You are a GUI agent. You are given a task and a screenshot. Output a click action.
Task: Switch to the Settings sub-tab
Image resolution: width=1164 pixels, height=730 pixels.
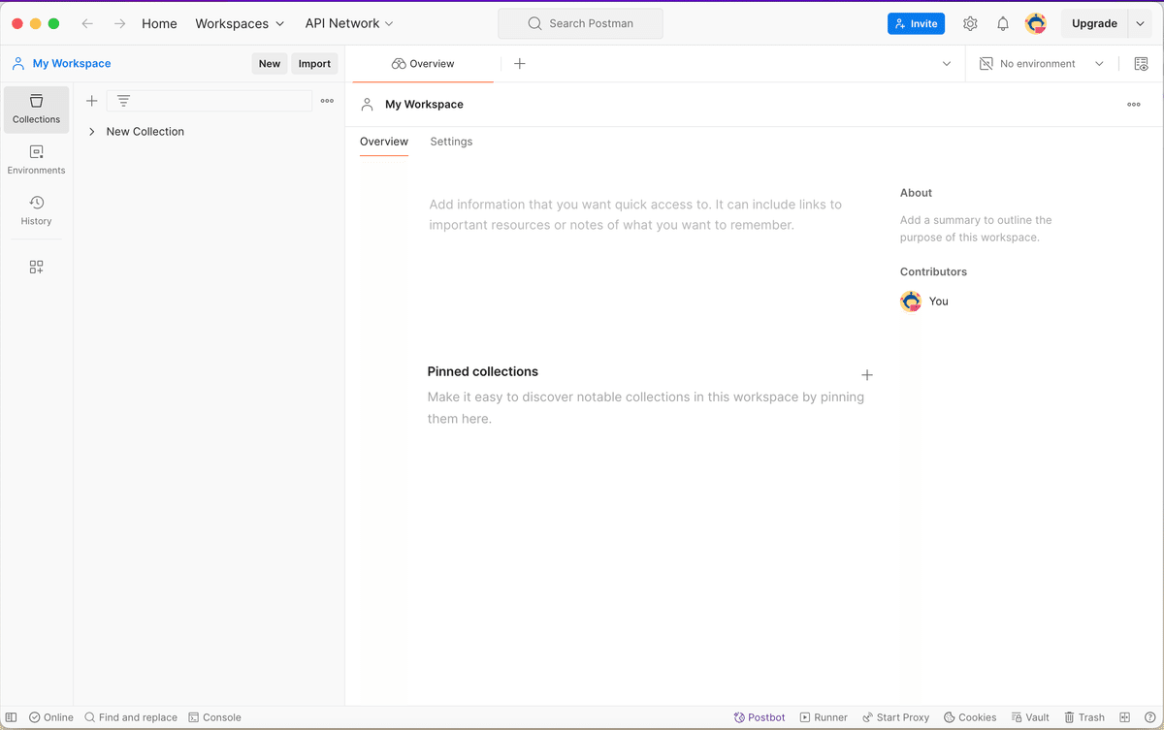[451, 142]
